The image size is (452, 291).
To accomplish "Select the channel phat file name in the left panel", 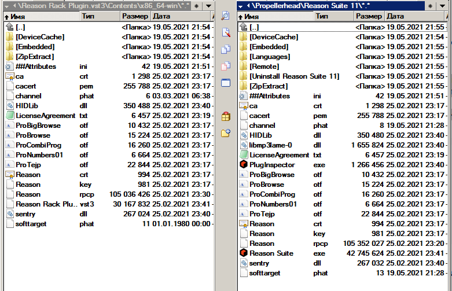I will [x=28, y=96].
